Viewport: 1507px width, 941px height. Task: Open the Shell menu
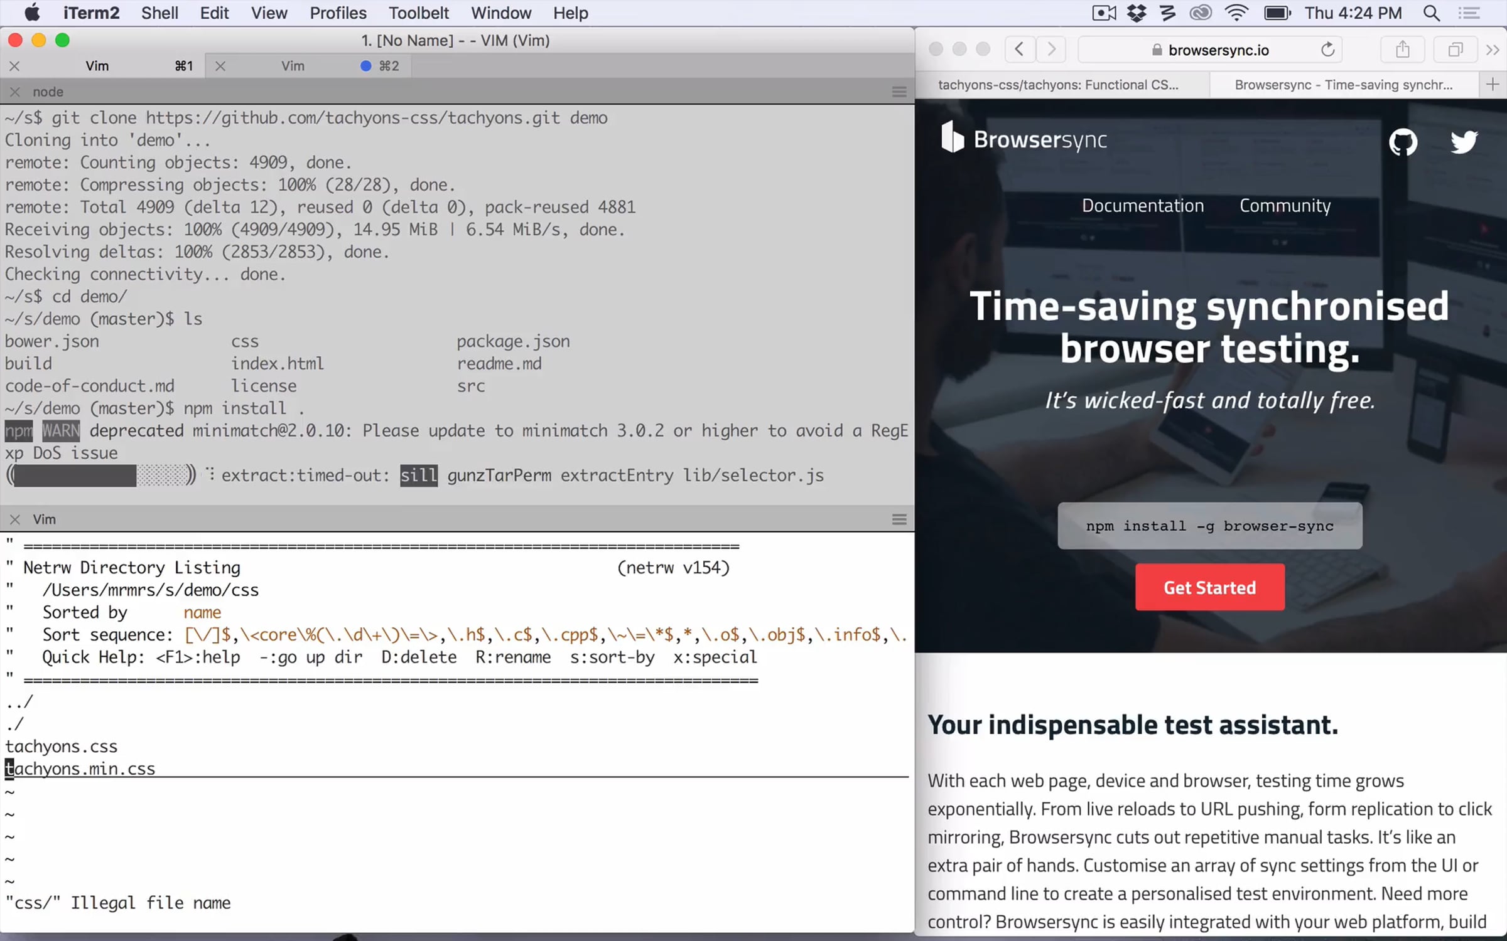pyautogui.click(x=159, y=13)
